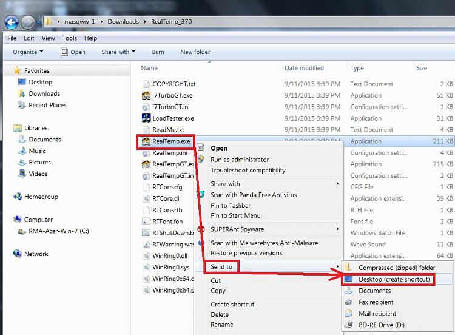455x335 pixels.
Task: Click the Mail recipient envelope icon
Action: pyautogui.click(x=349, y=314)
